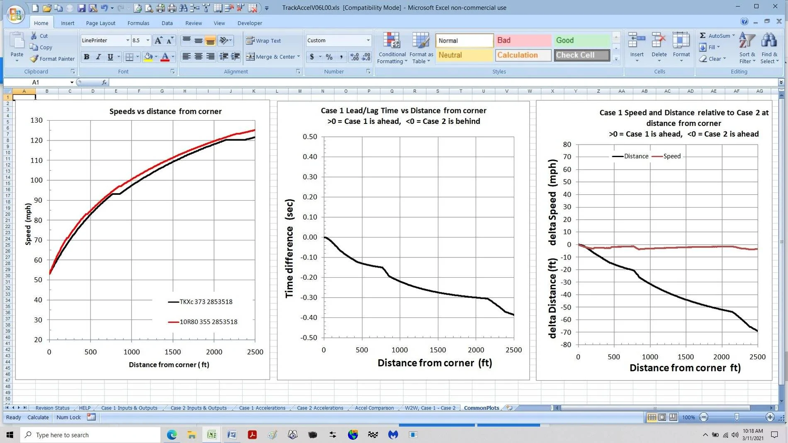Toggle Align Text Right
The width and height of the screenshot is (788, 443).
tap(211, 56)
